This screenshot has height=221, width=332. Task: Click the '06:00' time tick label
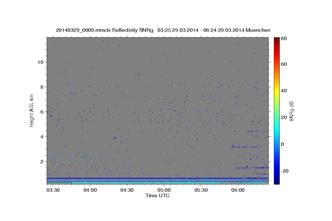pyautogui.click(x=238, y=190)
